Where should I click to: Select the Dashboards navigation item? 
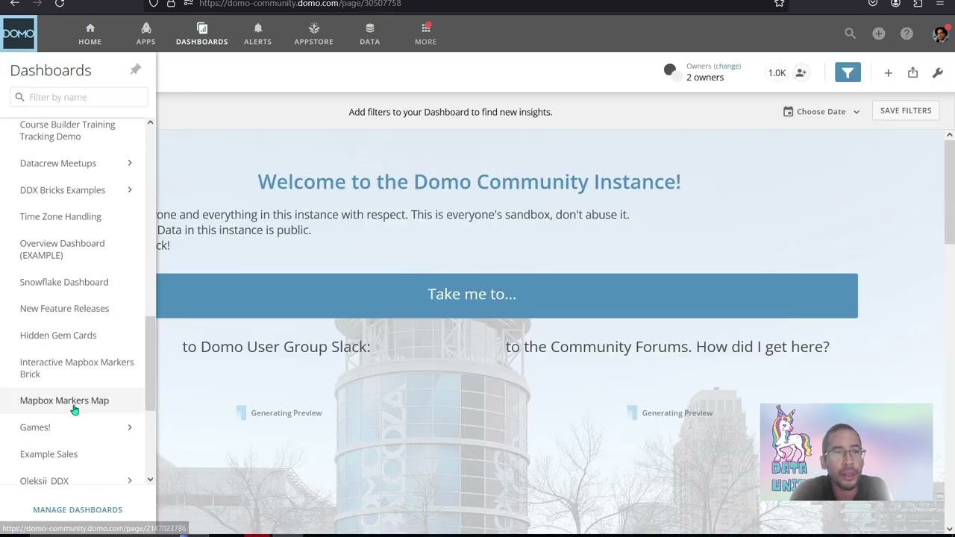201,34
